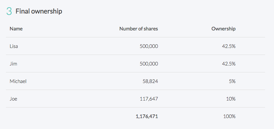
Task: Select the Michael row name
Action: pyautogui.click(x=18, y=81)
